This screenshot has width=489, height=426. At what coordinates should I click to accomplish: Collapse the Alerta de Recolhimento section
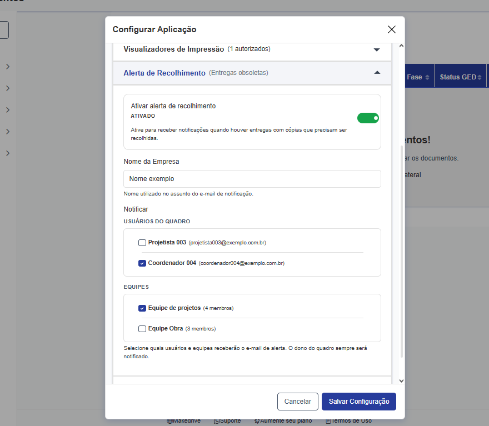point(377,73)
